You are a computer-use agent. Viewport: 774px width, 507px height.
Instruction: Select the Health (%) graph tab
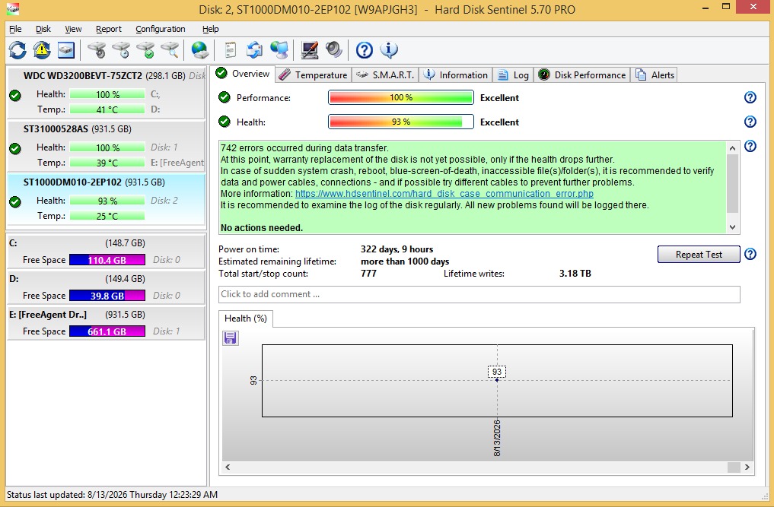coord(245,318)
